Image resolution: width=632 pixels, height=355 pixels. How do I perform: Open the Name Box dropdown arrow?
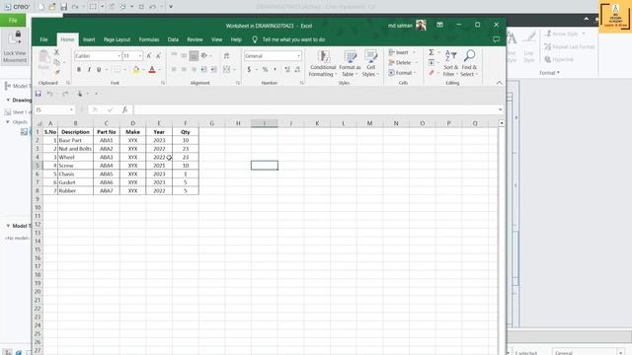71,109
